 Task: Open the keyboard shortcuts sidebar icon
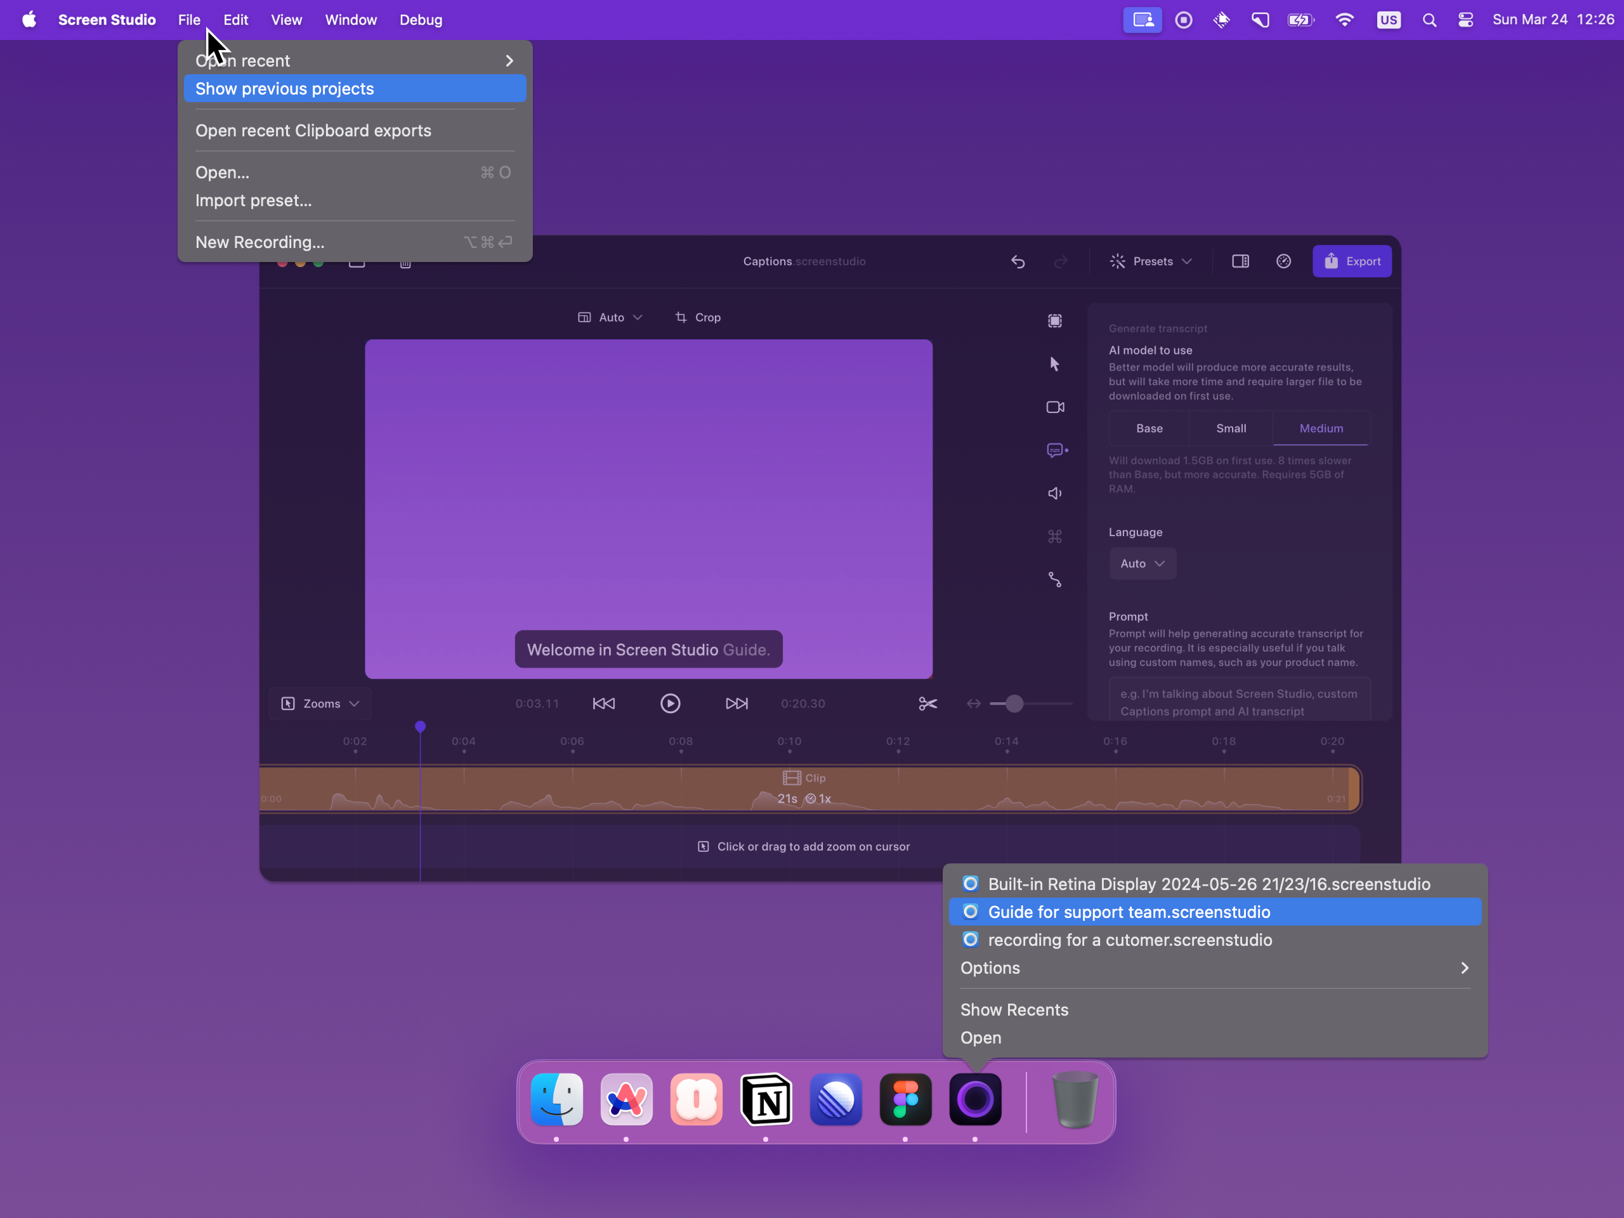coord(1054,537)
